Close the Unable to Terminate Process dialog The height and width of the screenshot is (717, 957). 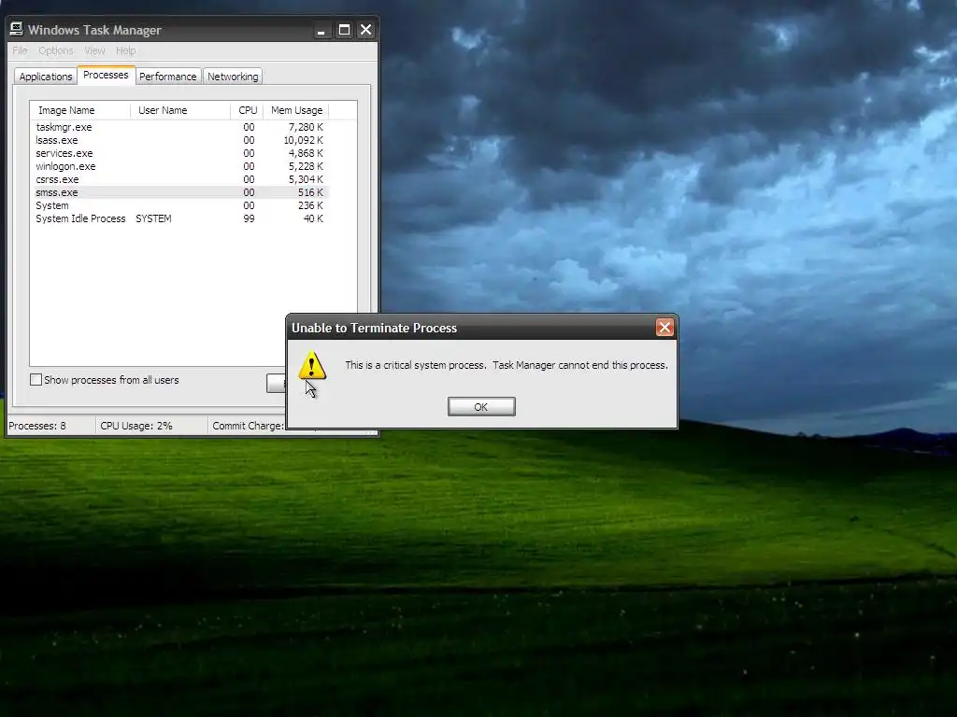coord(664,328)
